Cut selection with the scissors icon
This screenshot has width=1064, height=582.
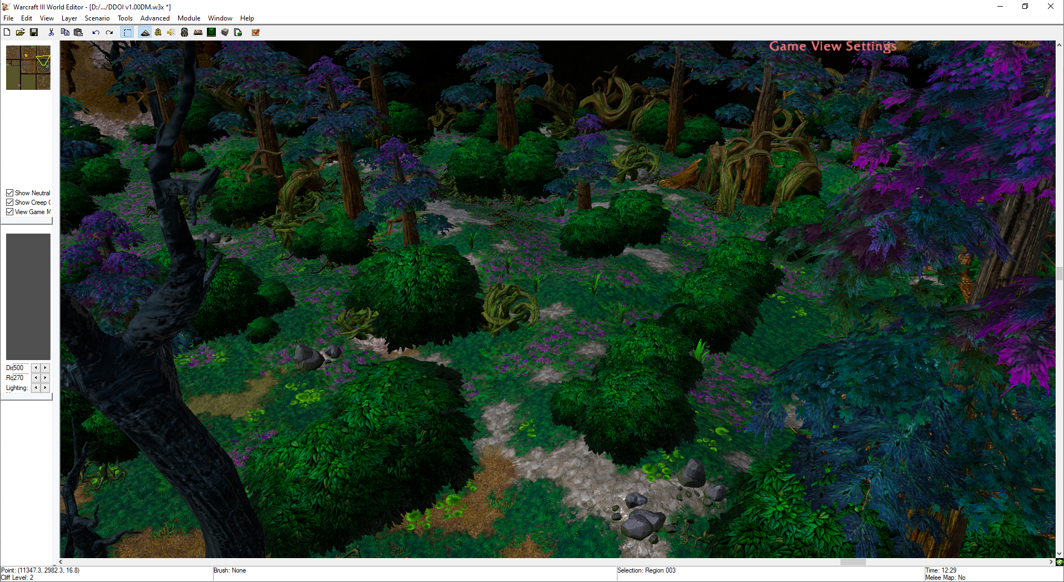coord(51,32)
